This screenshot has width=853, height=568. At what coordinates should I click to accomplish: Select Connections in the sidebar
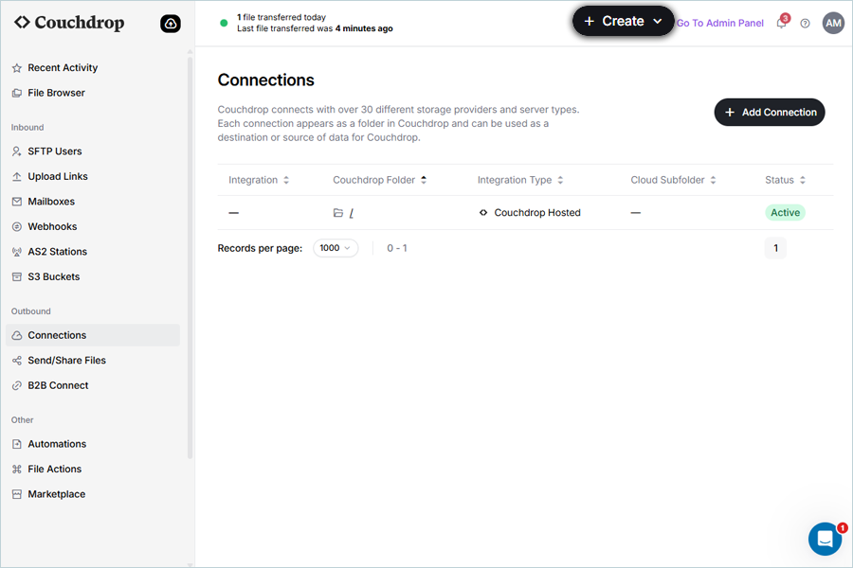(93, 335)
